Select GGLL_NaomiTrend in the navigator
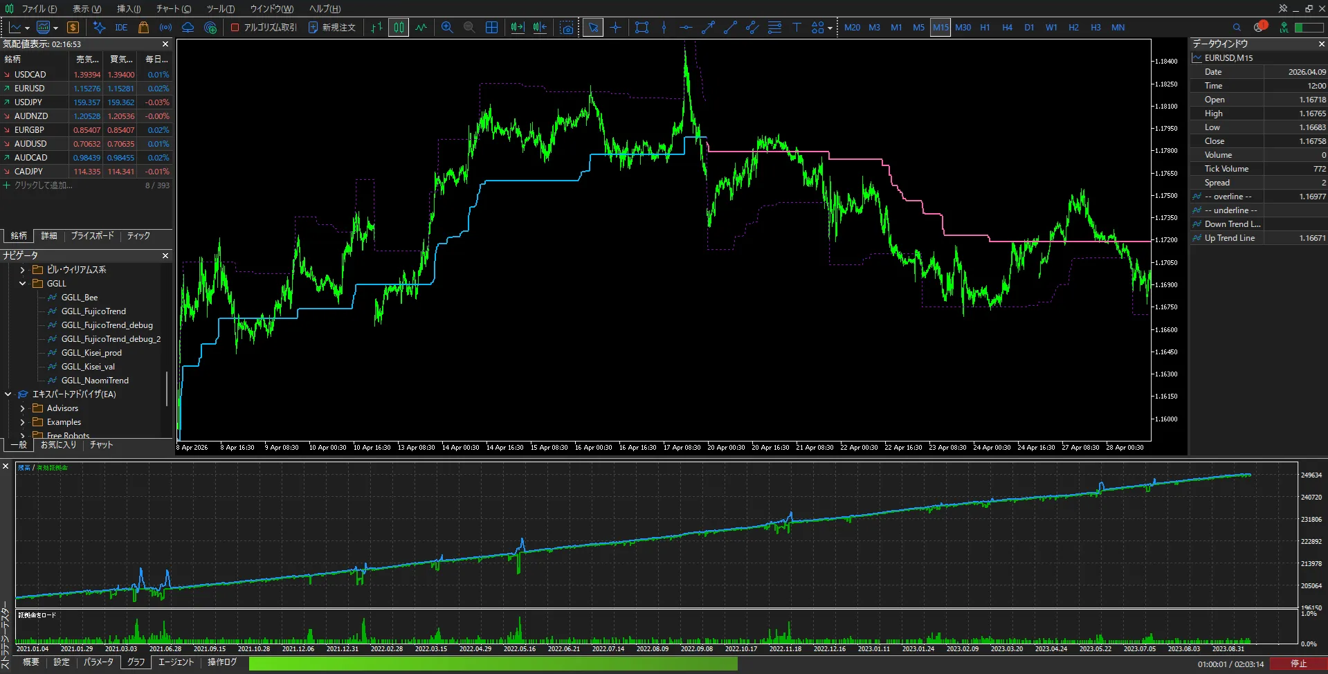 tap(95, 381)
